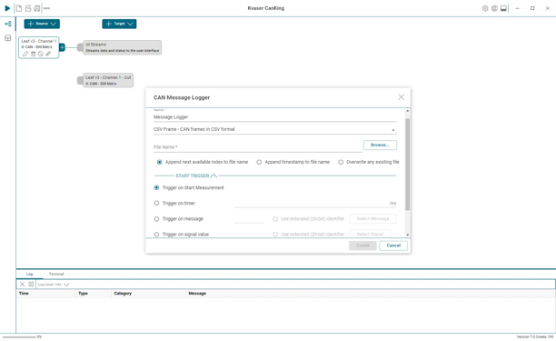Add target via plus on Leaf v3 node
This screenshot has width=556, height=341.
(x=62, y=47)
